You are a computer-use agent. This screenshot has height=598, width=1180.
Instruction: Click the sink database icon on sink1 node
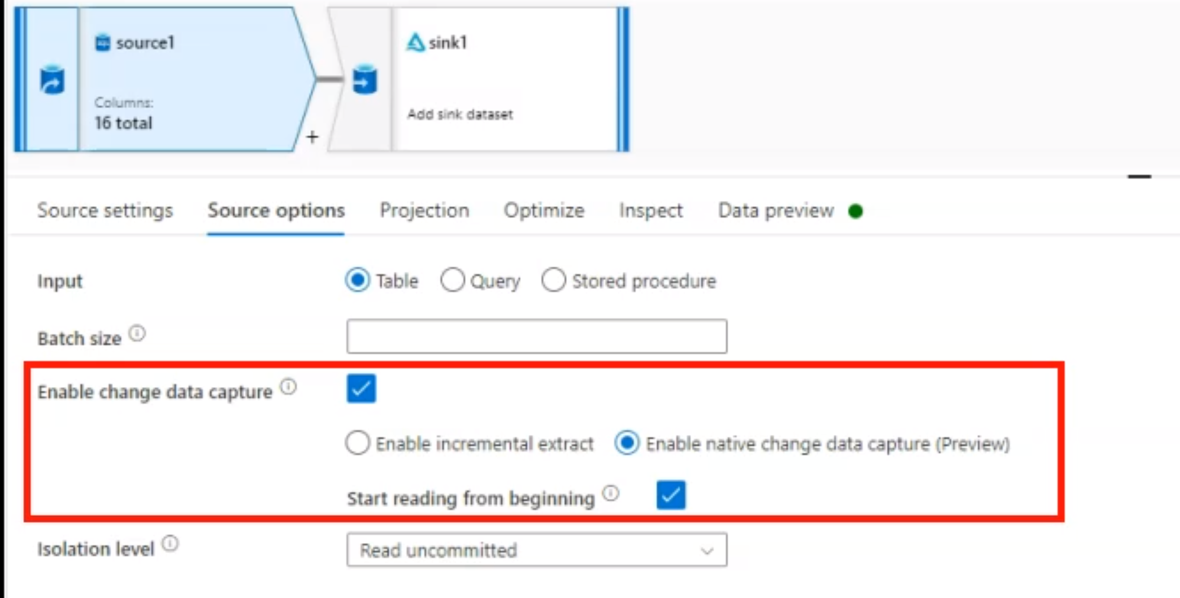(365, 81)
